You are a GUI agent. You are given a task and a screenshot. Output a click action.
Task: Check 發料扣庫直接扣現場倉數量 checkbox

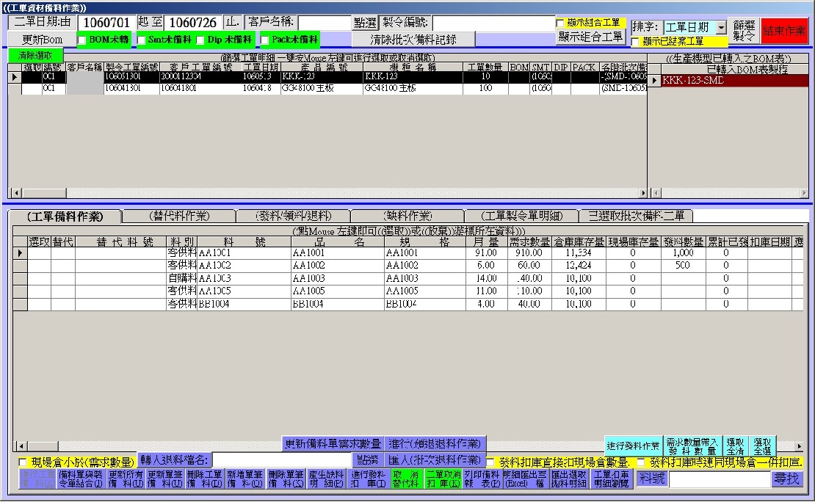(x=490, y=462)
